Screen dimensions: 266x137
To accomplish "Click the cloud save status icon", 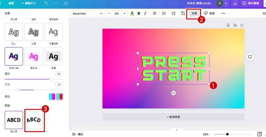I will pos(66,3).
